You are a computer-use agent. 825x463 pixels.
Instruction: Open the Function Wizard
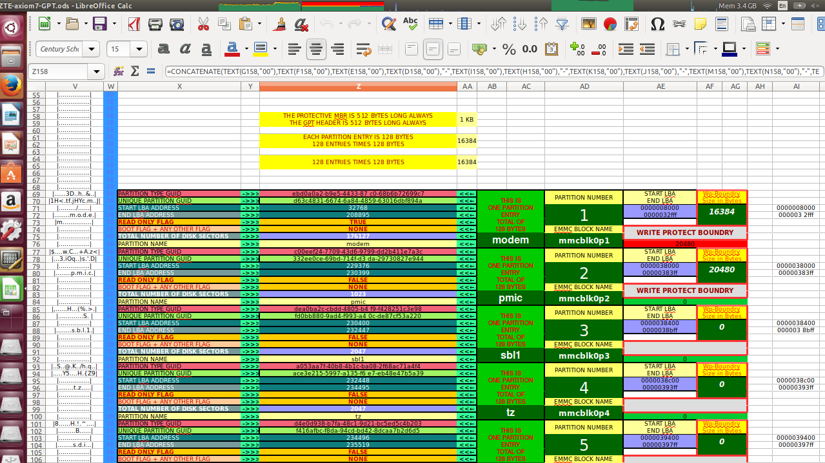(119, 71)
